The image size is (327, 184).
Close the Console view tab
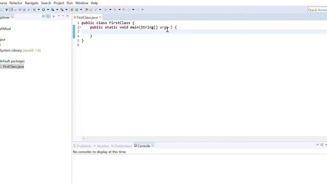click(x=153, y=146)
